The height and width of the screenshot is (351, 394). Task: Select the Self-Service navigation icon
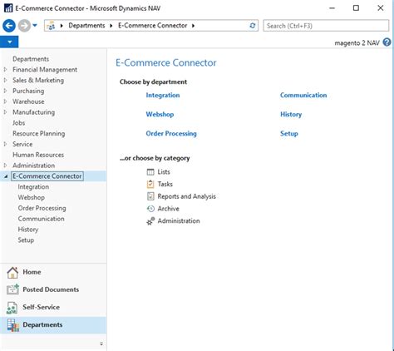pyautogui.click(x=12, y=307)
